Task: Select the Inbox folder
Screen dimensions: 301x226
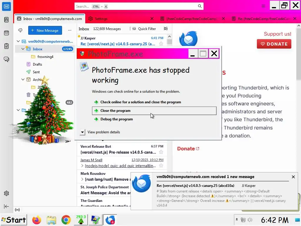Action: tap(45, 49)
